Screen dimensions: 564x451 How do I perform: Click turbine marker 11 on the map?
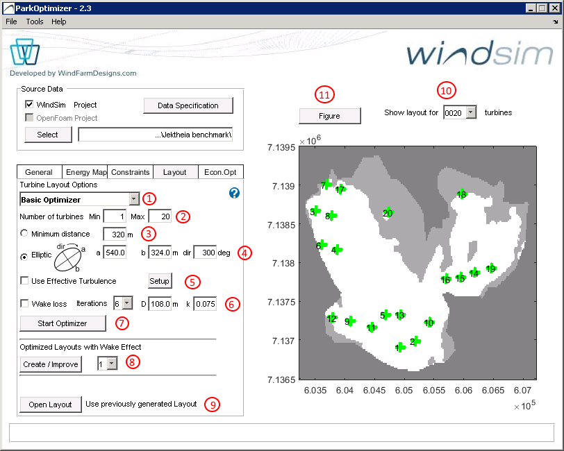point(372,327)
